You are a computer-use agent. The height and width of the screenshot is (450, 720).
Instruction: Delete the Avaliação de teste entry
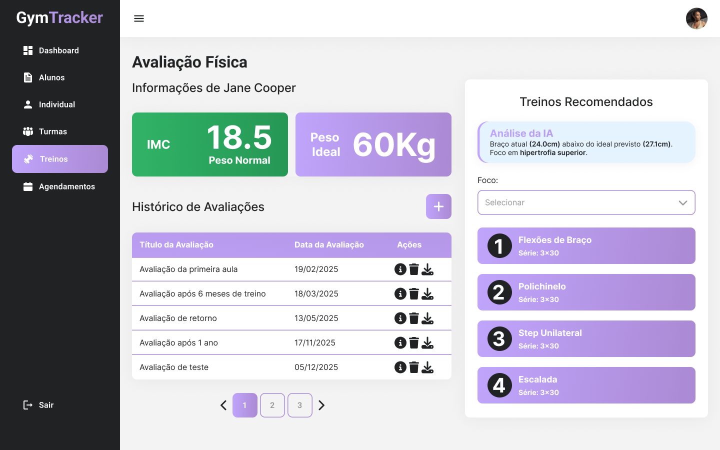click(414, 367)
